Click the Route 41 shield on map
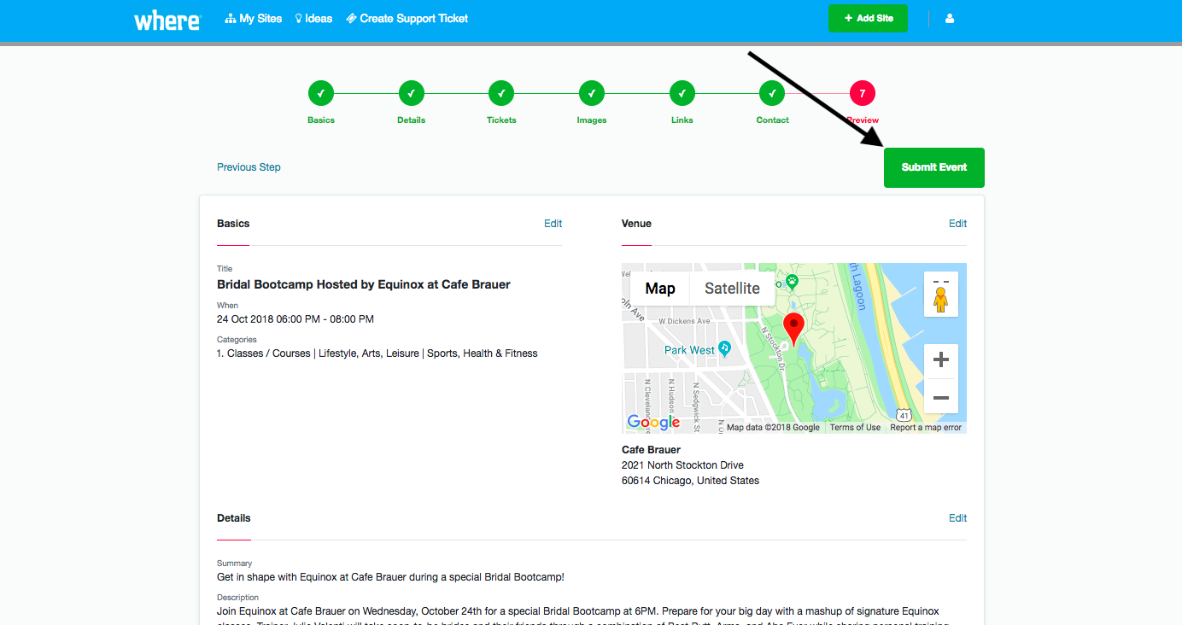The image size is (1182, 625). pos(904,415)
